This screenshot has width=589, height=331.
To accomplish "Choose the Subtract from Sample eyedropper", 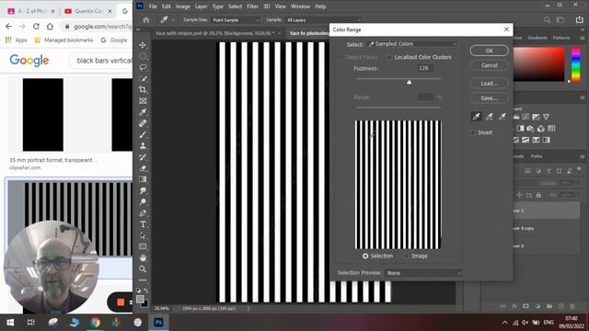I will [502, 117].
